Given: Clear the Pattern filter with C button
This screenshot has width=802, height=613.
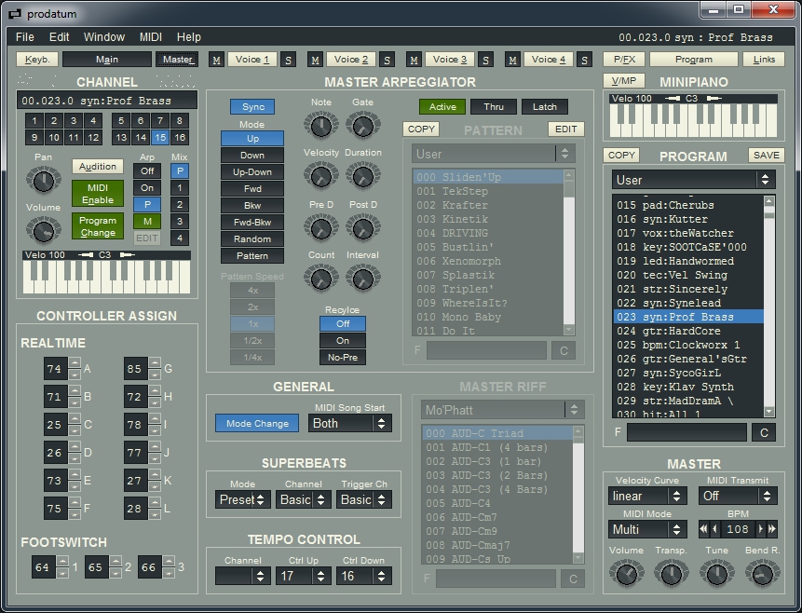Looking at the screenshot, I should click(x=564, y=350).
